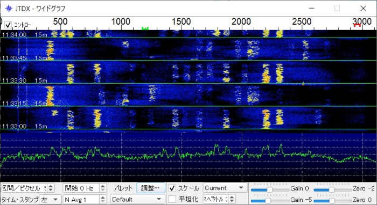This screenshot has height=205, width=377.
Task: Click the 1500 Hz mark on frequency scale
Action: 181,22
